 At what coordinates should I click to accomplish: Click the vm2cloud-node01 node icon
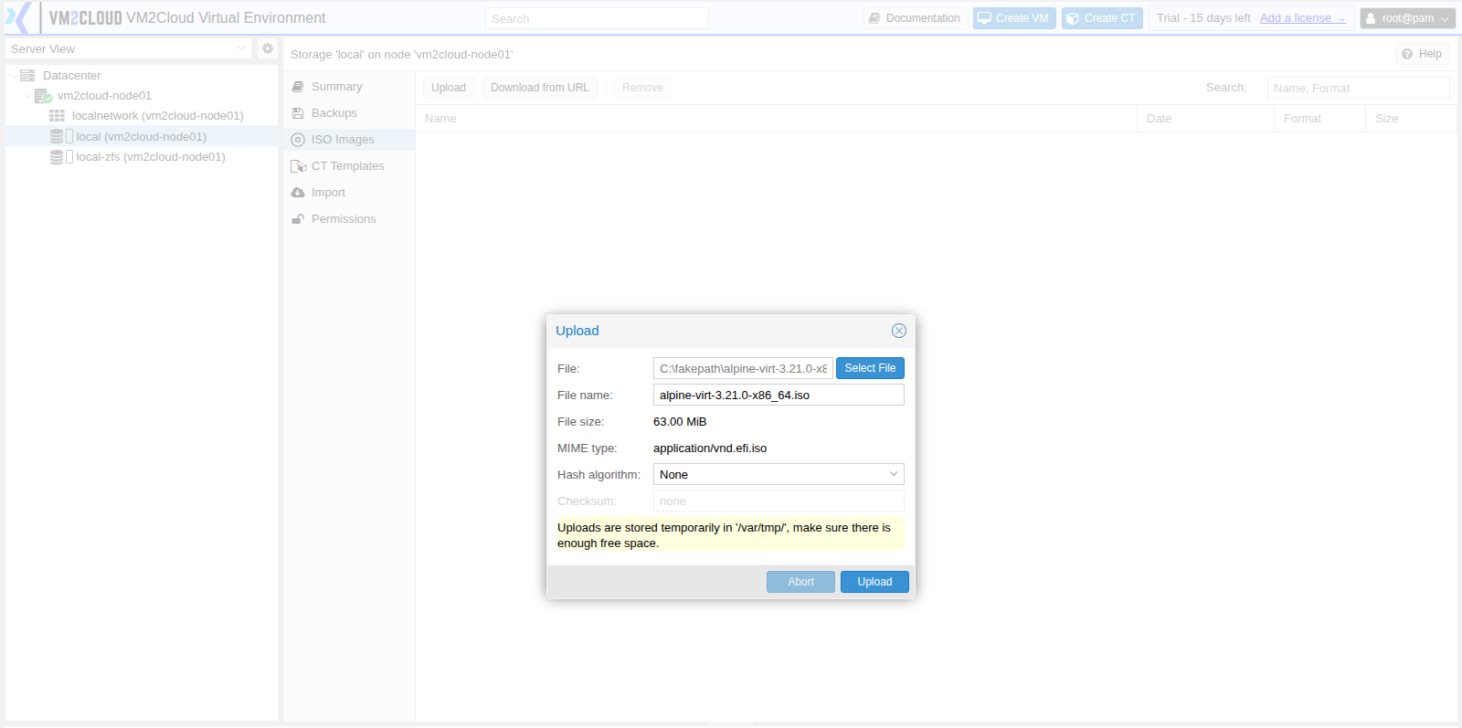(43, 96)
